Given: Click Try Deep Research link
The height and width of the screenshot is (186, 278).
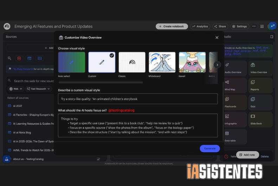Looking at the screenshot, I should tap(23, 69).
